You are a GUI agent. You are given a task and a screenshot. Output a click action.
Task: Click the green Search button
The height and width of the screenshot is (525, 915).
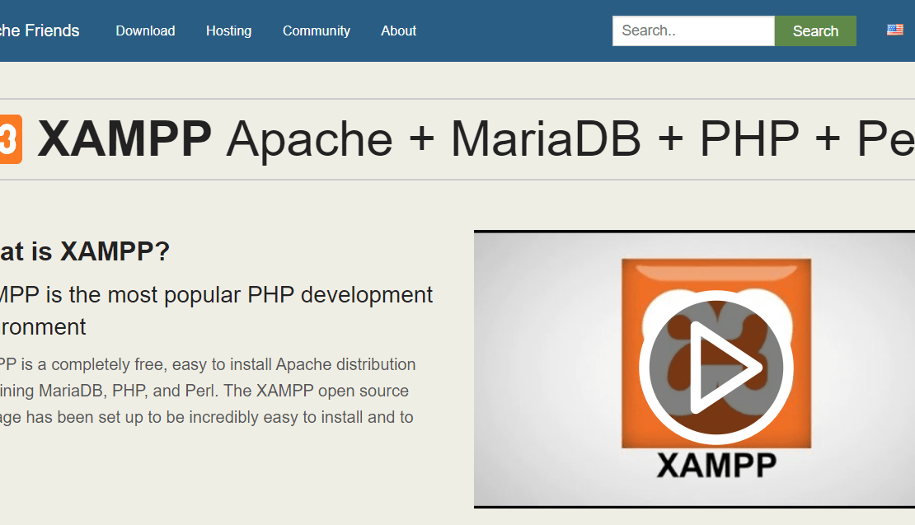[x=815, y=31]
